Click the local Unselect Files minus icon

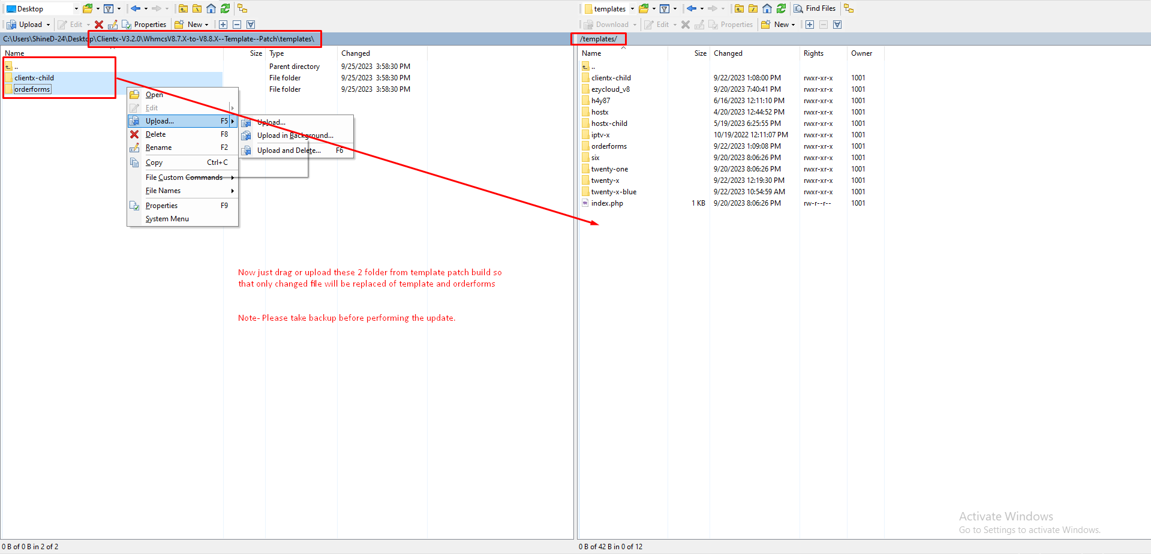pyautogui.click(x=237, y=25)
